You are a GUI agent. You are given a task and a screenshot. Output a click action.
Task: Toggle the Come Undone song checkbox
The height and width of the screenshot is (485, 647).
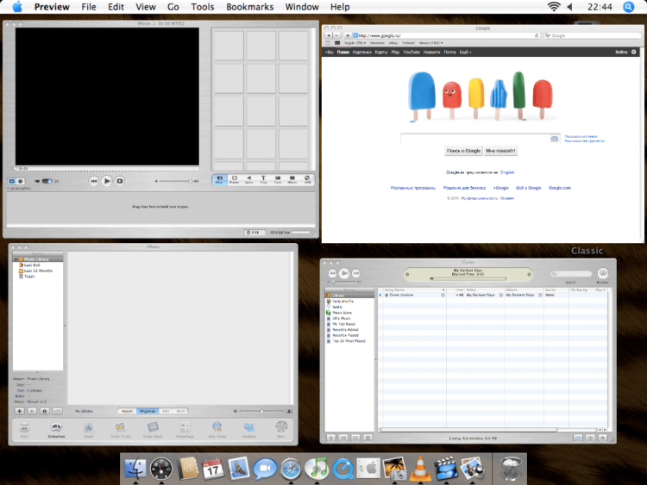click(x=386, y=295)
